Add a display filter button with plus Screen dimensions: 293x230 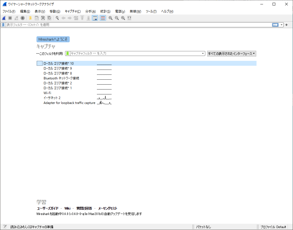tap(286, 25)
